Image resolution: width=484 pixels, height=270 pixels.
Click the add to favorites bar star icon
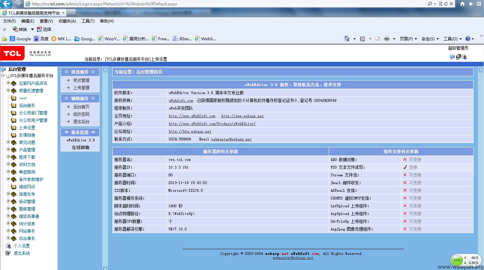point(4,39)
